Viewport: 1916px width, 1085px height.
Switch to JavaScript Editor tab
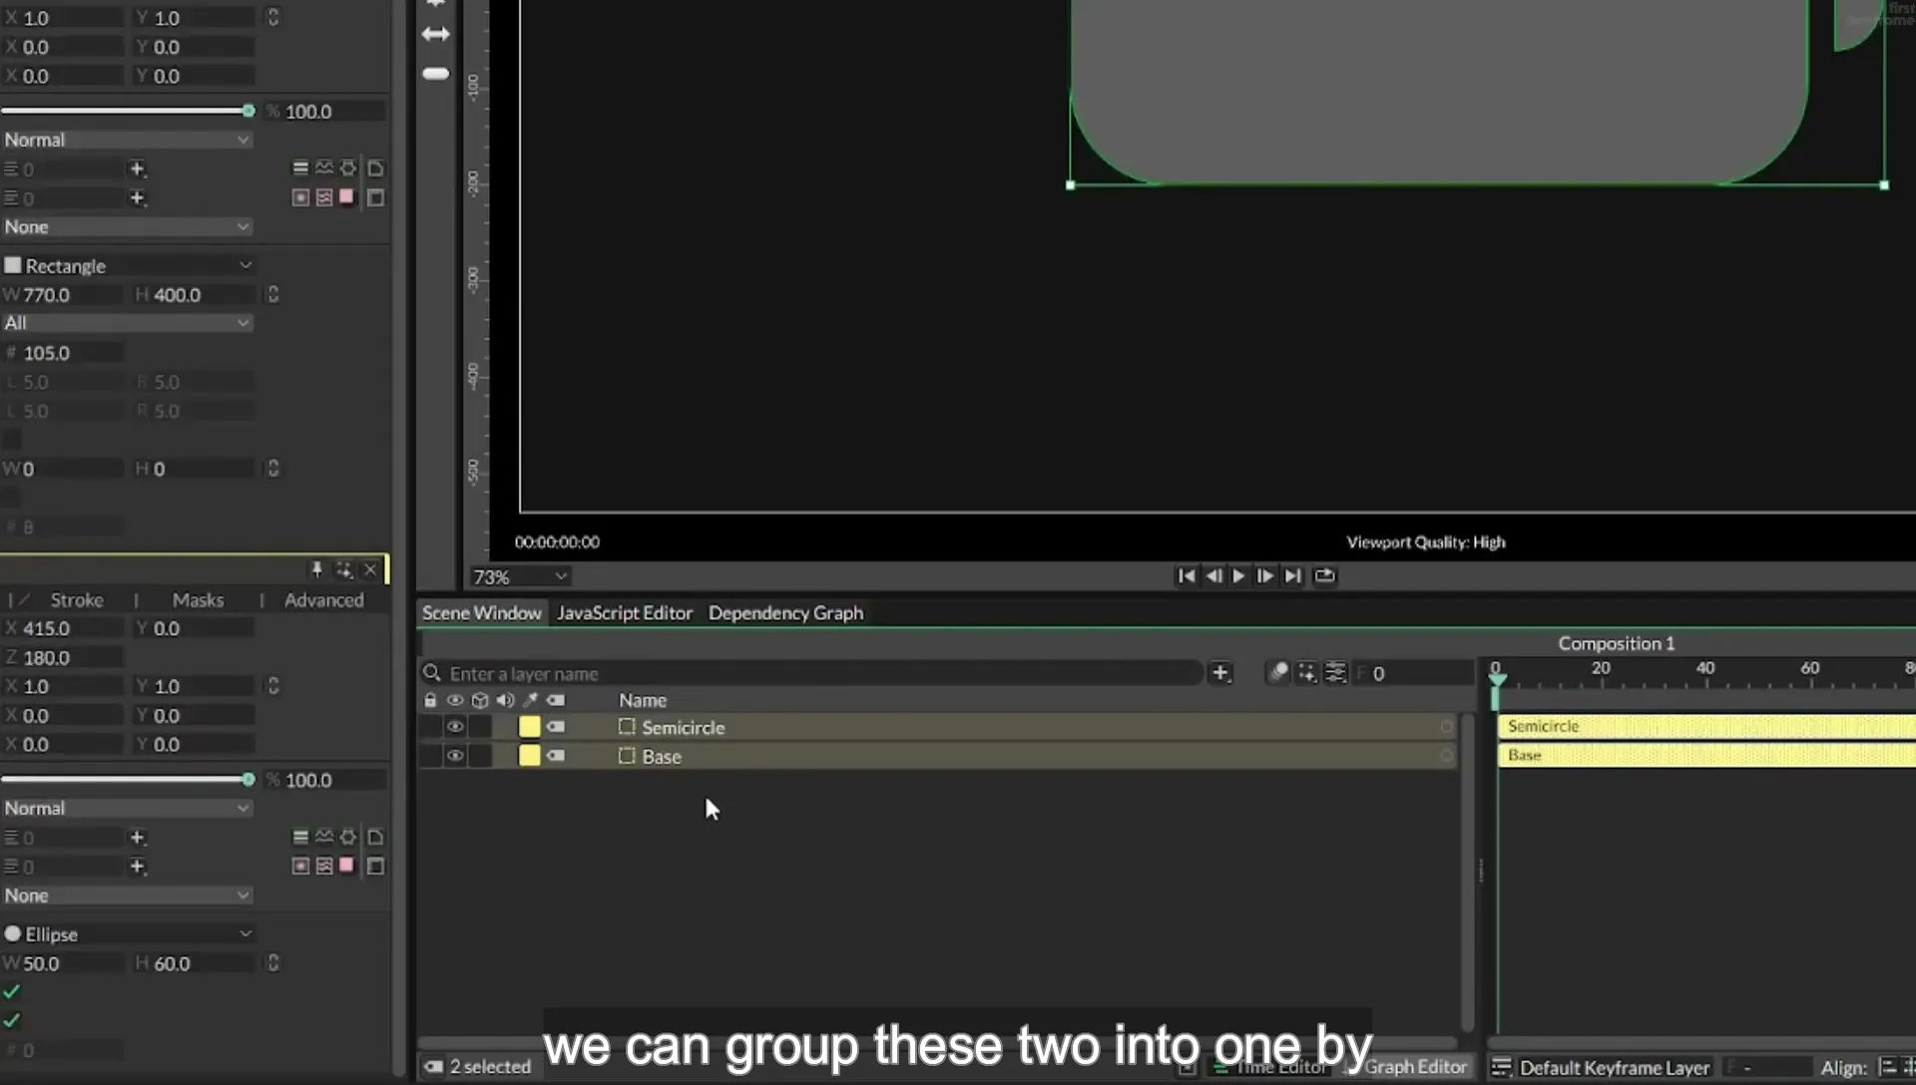625,613
